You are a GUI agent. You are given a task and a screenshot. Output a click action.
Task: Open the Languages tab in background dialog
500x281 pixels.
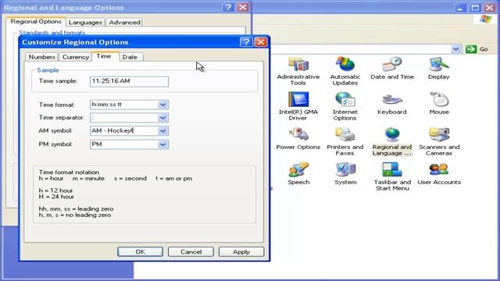pyautogui.click(x=85, y=23)
